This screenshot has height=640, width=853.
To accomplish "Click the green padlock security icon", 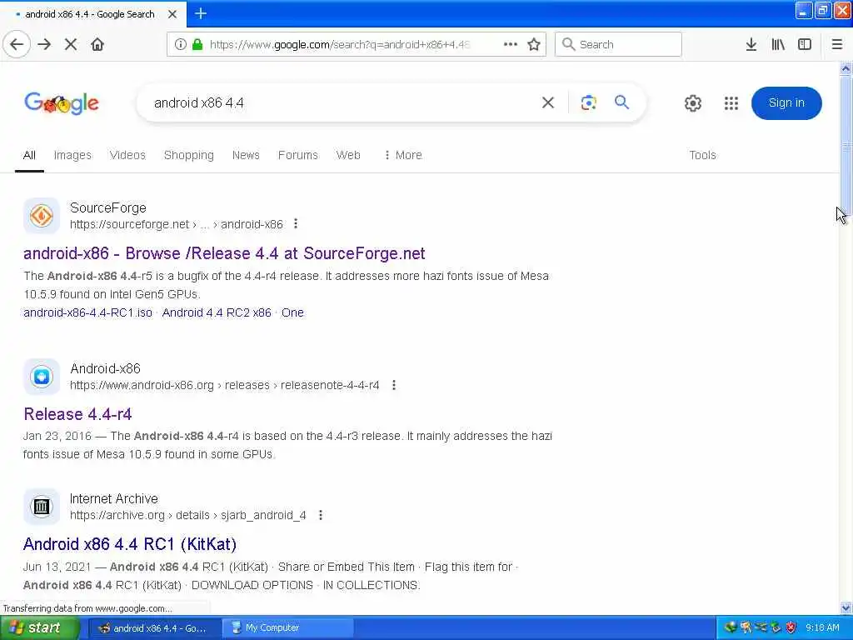I will [x=197, y=45].
